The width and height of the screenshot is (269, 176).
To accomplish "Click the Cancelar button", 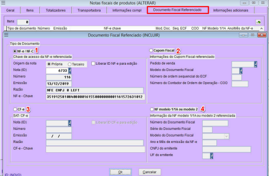I will click(x=150, y=172).
